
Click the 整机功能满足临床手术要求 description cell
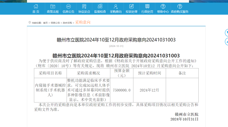click(88, 90)
